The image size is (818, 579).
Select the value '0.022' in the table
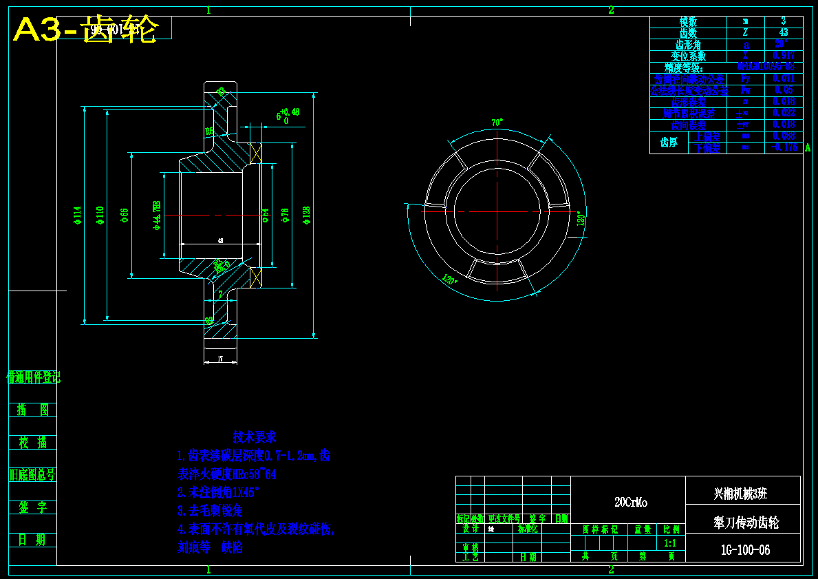(784, 113)
